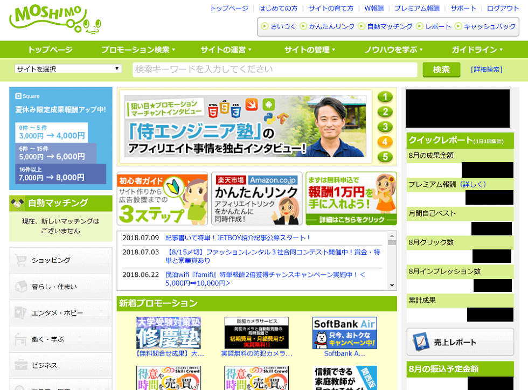
Task: Open the ショッピング category
Action: click(x=60, y=260)
